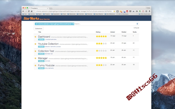The image size is (175, 109).
Task: Clear the search with the trash icon at the right end of the bar
Action: click(x=137, y=24)
